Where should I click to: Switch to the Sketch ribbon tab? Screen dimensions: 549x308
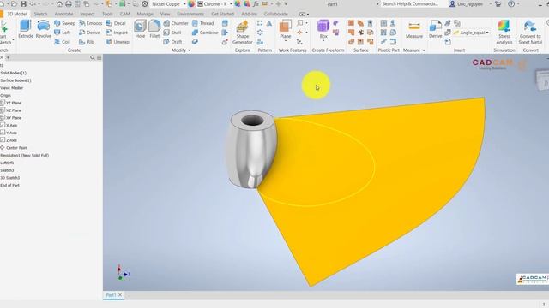click(40, 14)
